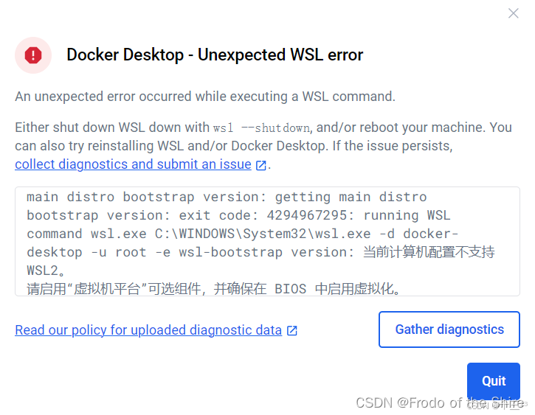Click 'desktop -u root -e wsl-bootstrap' log line
Image resolution: width=535 pixels, height=415 pixels.
coord(154,252)
